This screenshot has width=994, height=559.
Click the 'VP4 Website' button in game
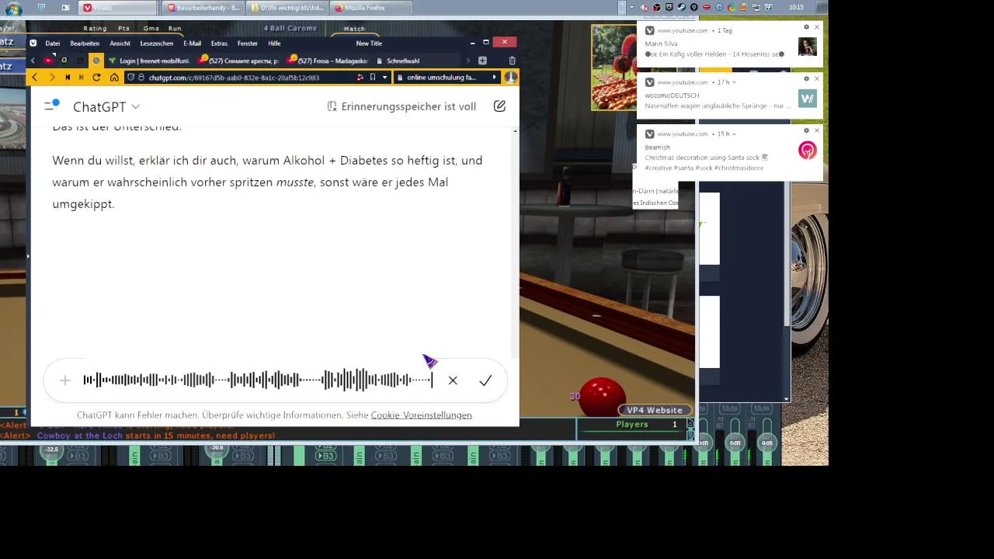tap(655, 410)
